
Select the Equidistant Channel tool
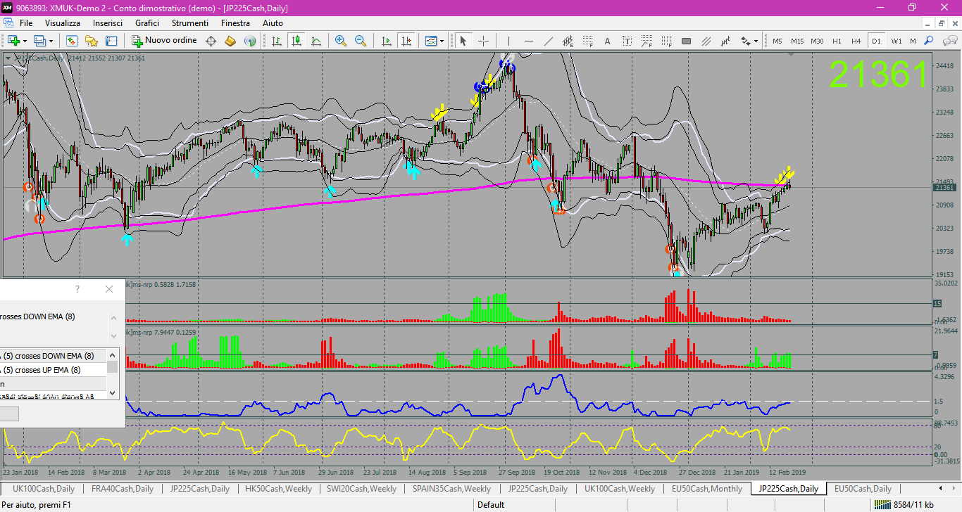(x=568, y=41)
